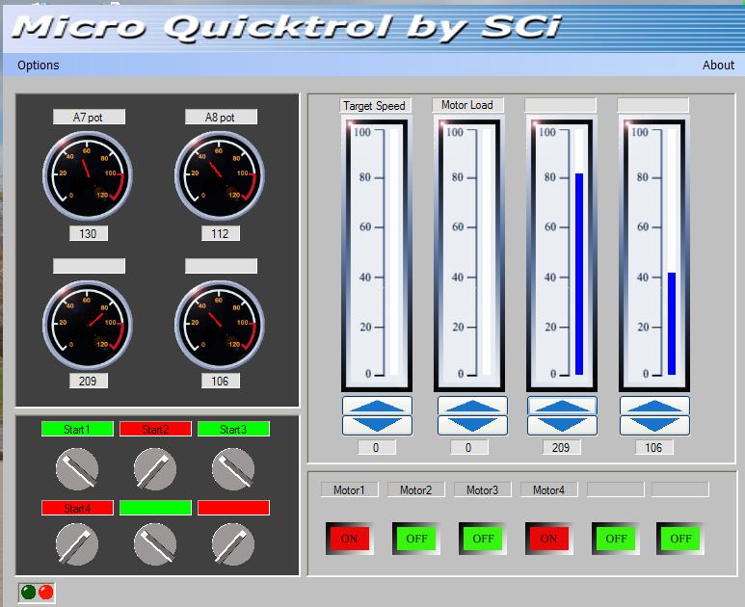
Task: Toggle the Motor4 ON button
Action: [x=548, y=539]
